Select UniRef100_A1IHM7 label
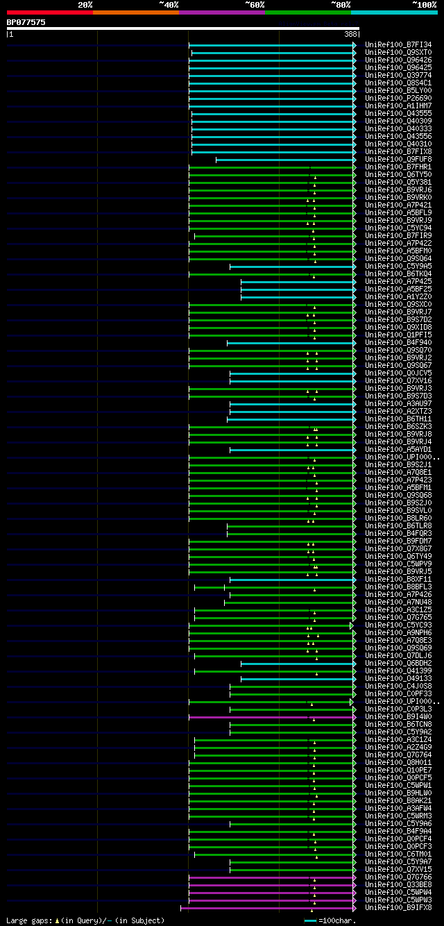Screen dimensions: 444x926 [x=398, y=106]
